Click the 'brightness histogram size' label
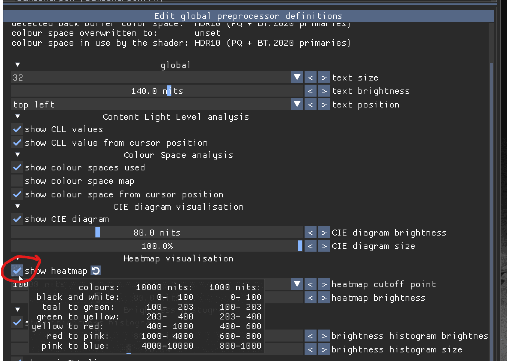The image size is (507, 361). tap(397, 350)
